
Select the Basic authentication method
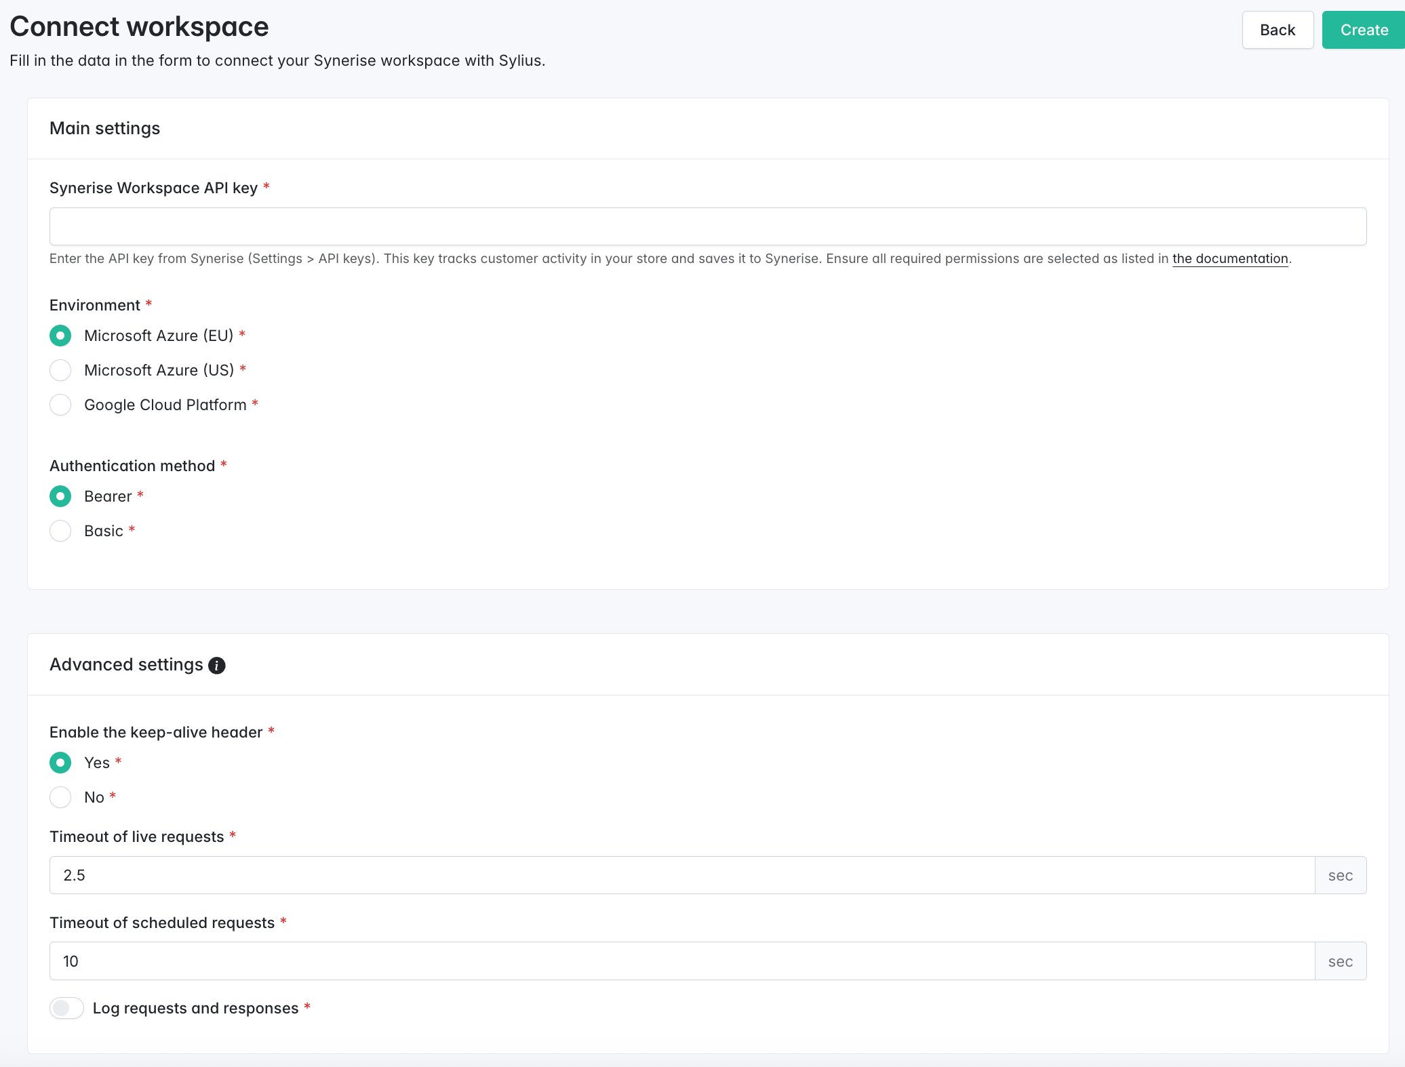(x=60, y=531)
